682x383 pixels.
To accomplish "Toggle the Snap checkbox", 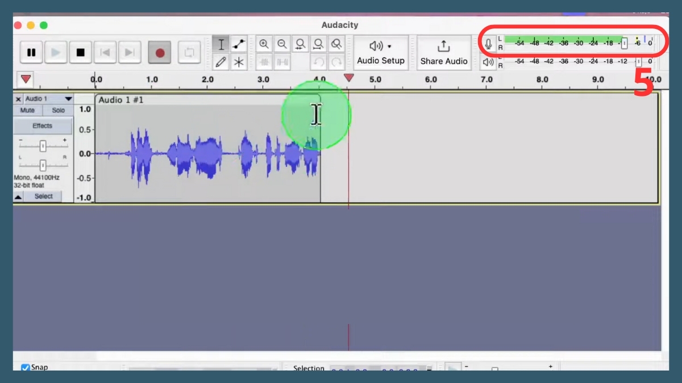I will pos(26,368).
